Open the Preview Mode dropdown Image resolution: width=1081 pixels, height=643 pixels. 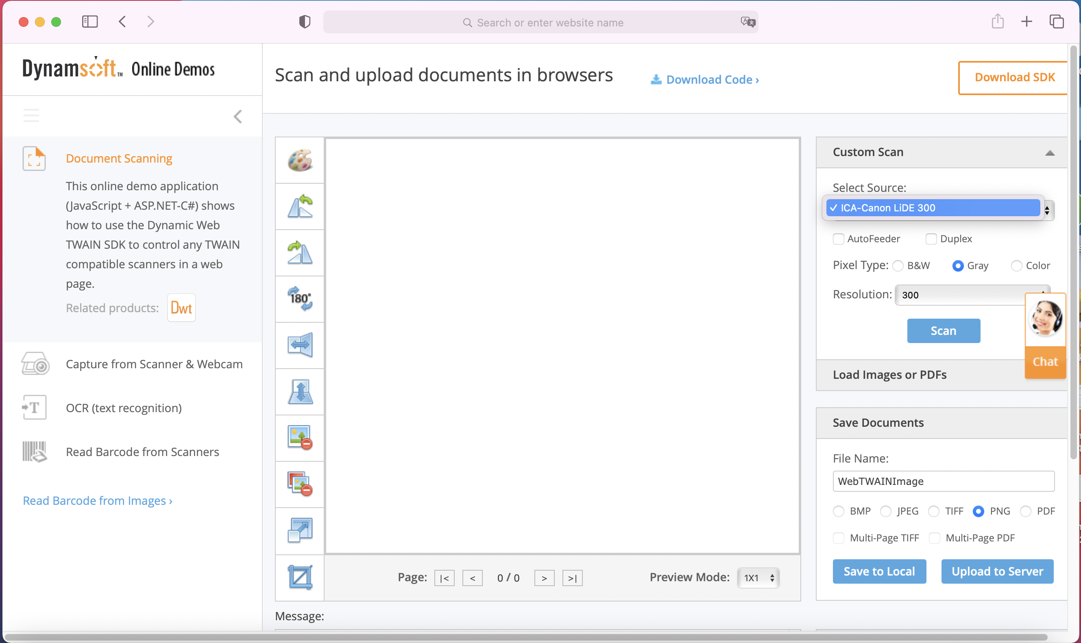[758, 578]
